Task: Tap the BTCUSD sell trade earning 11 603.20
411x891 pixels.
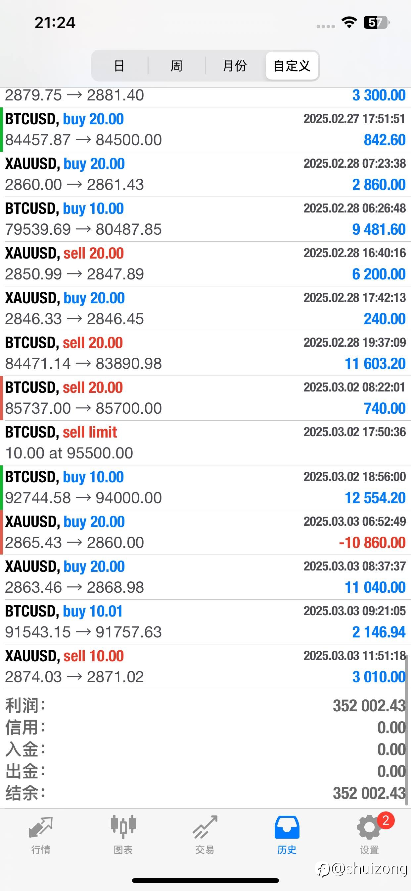Action: click(206, 353)
